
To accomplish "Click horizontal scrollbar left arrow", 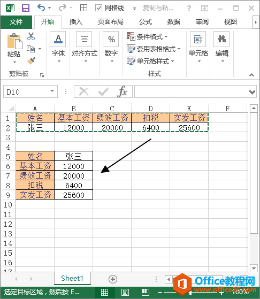I will (x=169, y=280).
